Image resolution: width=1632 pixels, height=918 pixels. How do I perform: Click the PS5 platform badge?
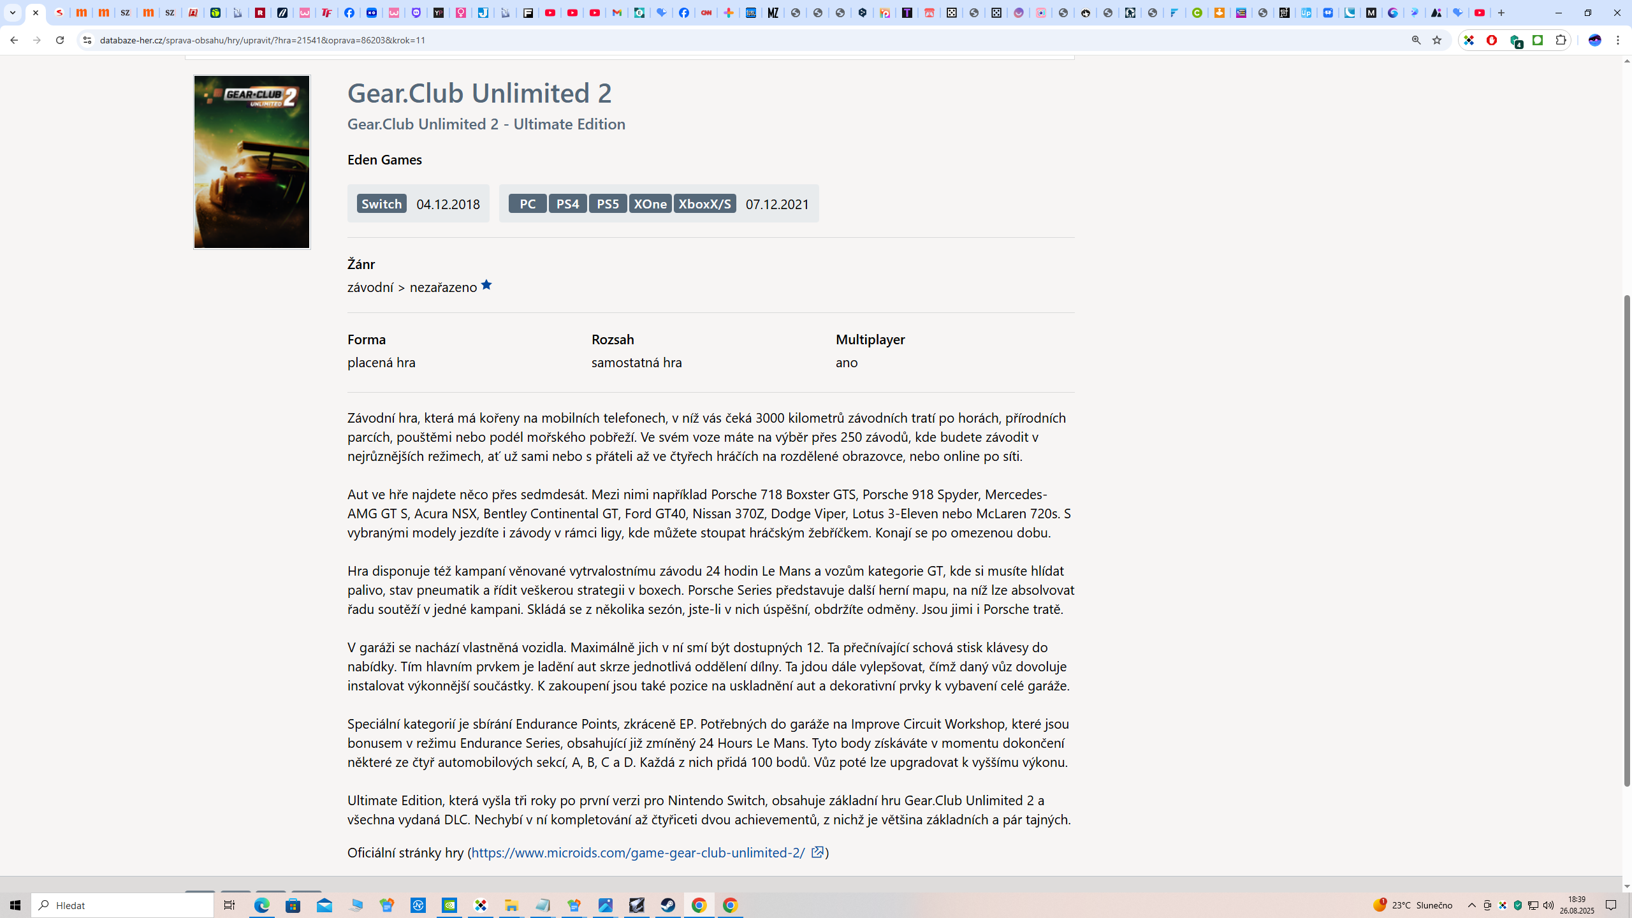608,203
